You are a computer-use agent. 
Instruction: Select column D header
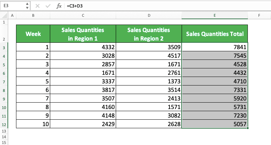point(149,16)
